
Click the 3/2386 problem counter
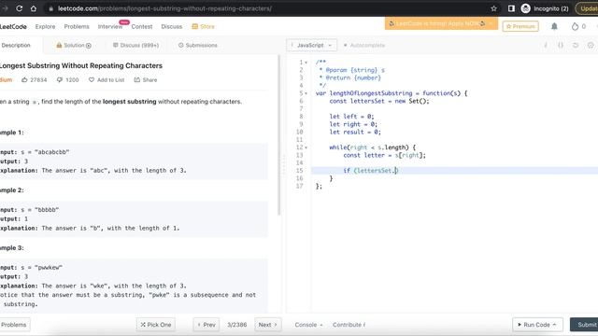click(236, 325)
